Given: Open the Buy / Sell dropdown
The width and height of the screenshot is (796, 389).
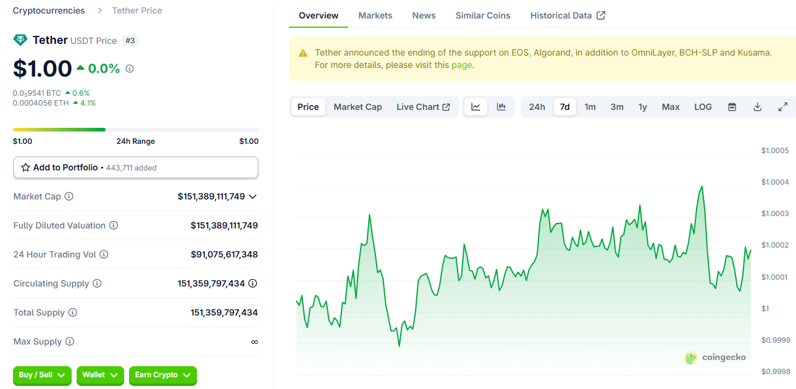Looking at the screenshot, I should click(42, 375).
